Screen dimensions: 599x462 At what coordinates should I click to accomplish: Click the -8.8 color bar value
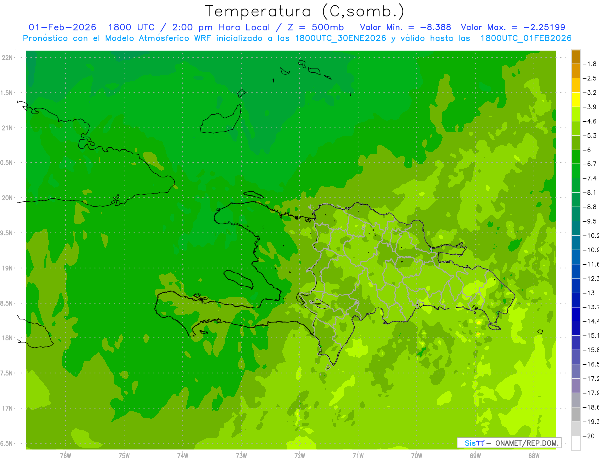pyautogui.click(x=590, y=207)
